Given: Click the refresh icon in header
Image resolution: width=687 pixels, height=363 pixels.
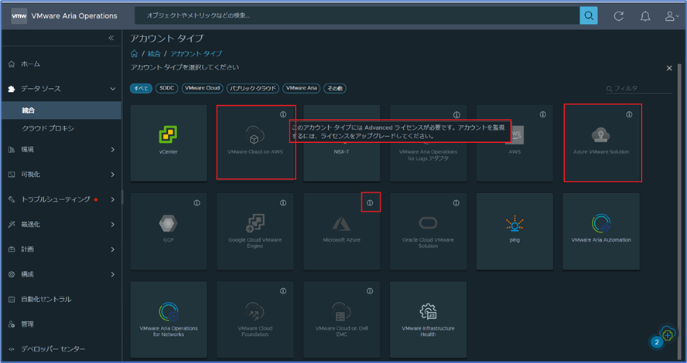Looking at the screenshot, I should coord(618,16).
